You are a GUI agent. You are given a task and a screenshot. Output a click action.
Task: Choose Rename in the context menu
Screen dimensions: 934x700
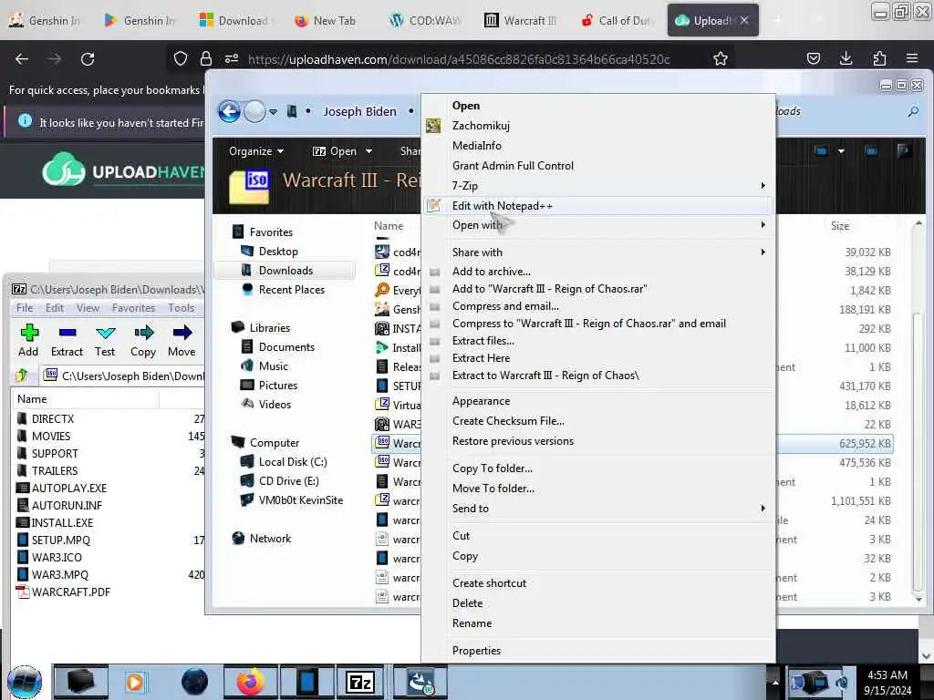coord(597,623)
